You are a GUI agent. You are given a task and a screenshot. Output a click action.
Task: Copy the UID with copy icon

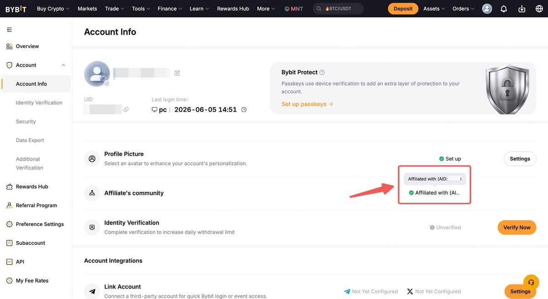126,109
